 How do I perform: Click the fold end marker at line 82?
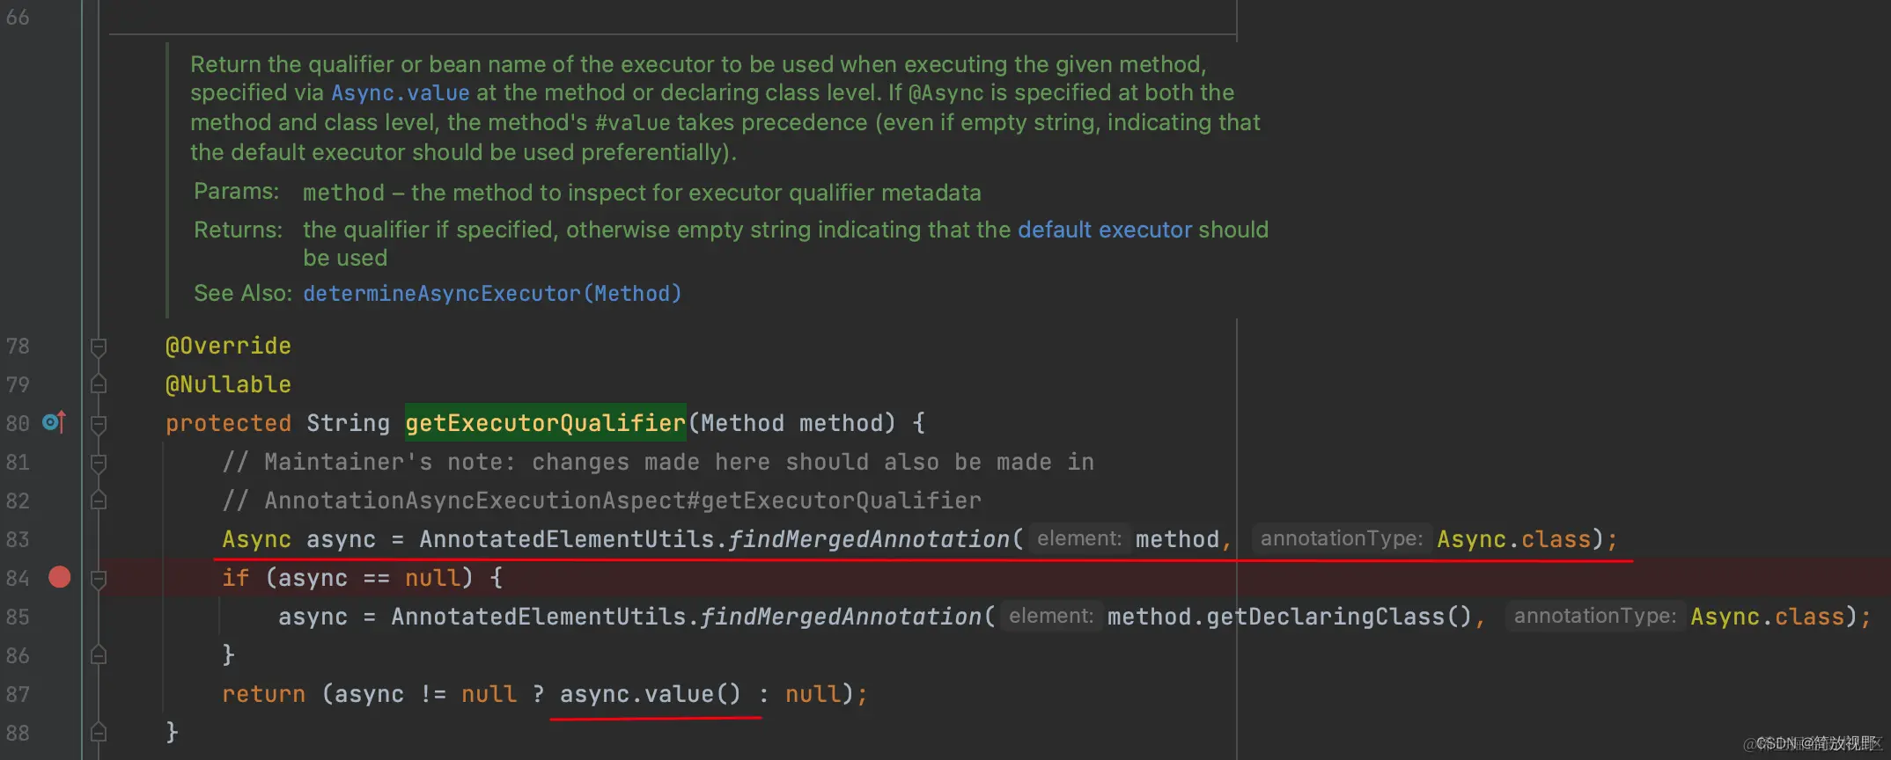tap(99, 501)
